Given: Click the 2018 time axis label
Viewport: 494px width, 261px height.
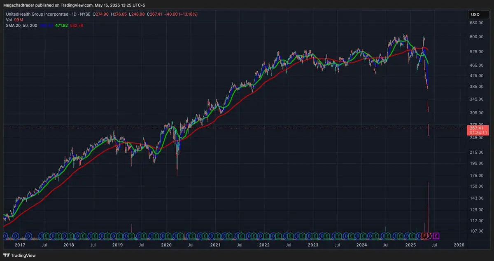Looking at the screenshot, I should click(68, 245).
